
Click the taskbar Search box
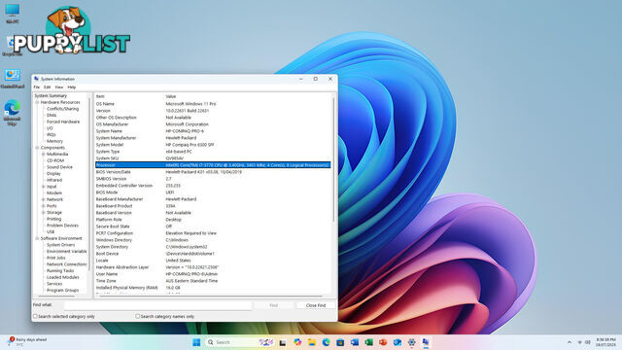240,342
